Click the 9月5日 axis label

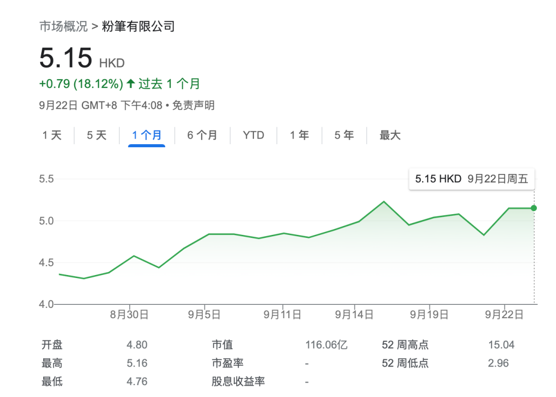click(204, 314)
